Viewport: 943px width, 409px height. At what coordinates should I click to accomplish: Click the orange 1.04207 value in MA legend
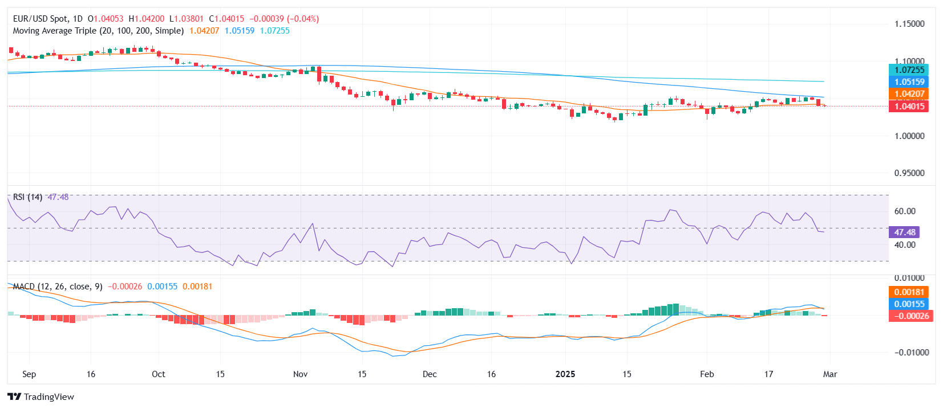pos(204,31)
